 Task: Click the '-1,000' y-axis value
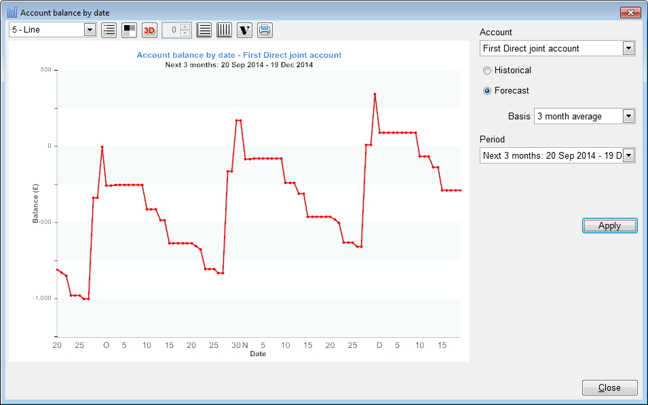[x=42, y=298]
